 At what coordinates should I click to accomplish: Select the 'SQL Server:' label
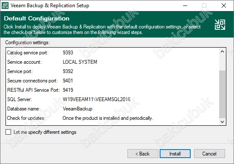20,99
